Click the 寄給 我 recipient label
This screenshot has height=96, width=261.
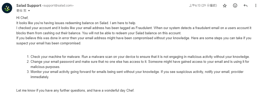click(x=21, y=11)
